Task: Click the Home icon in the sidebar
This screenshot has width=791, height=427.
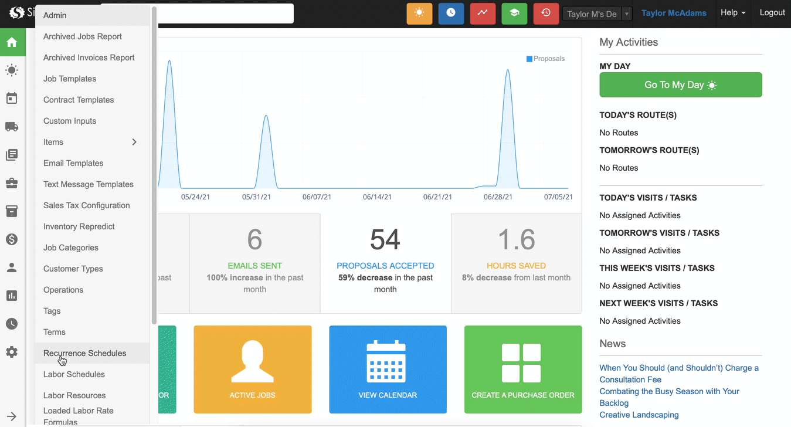Action: [x=12, y=42]
